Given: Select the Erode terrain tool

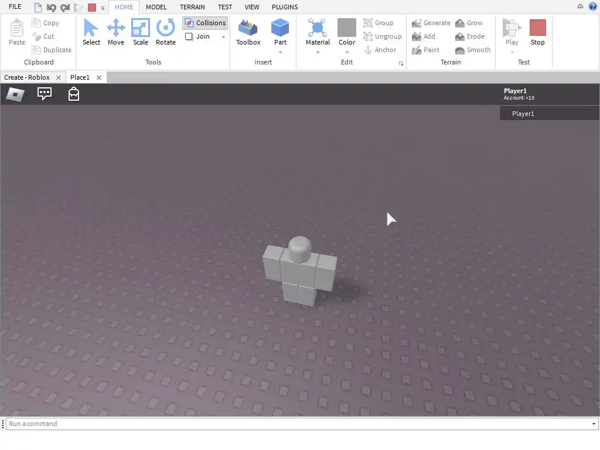Looking at the screenshot, I should [470, 36].
